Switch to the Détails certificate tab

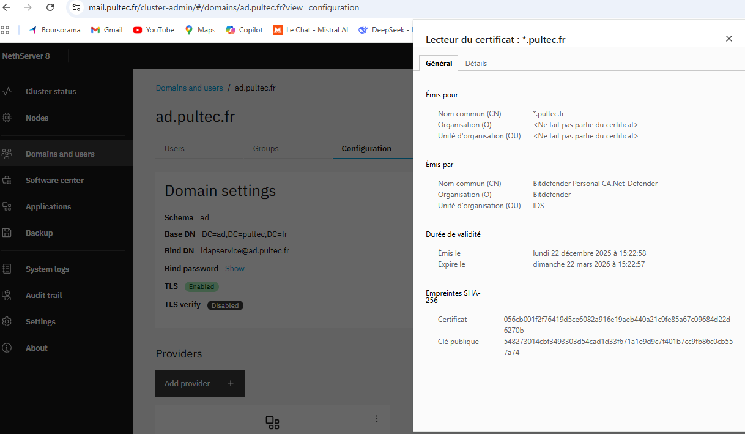coord(476,64)
